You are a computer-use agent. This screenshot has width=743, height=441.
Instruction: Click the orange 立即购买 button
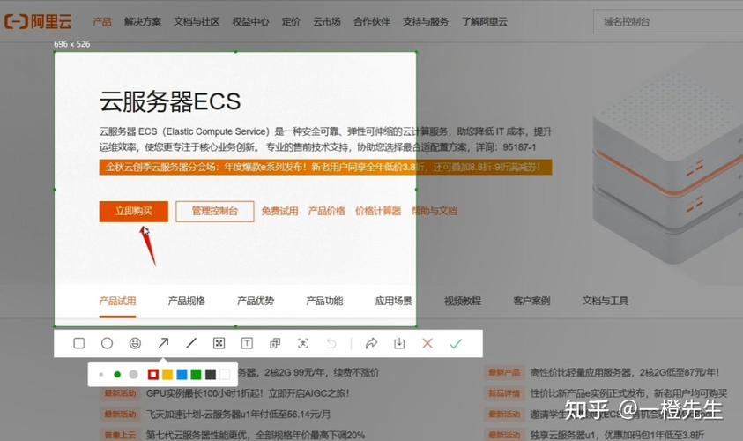(x=134, y=212)
